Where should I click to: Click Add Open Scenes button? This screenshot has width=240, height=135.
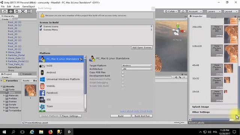pos(142,48)
